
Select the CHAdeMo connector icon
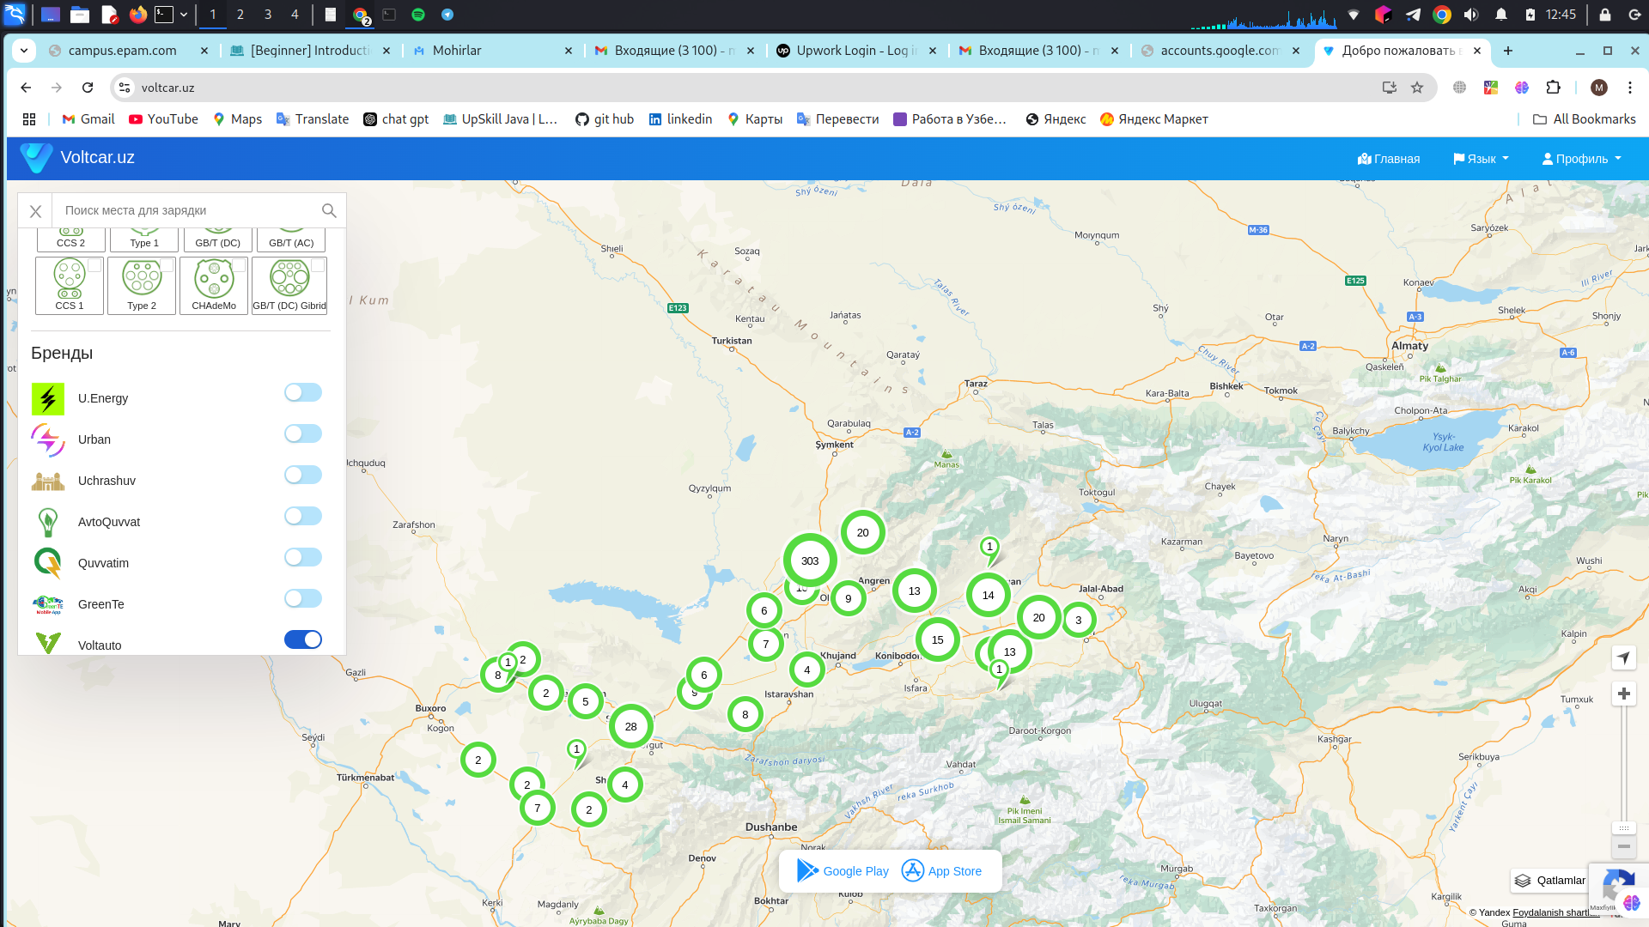tap(214, 286)
